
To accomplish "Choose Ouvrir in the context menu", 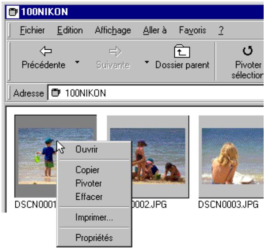I will coord(94,149).
